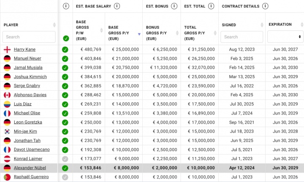
Task: Click the England flag beside Harry Kane
Action: pos(7,49)
